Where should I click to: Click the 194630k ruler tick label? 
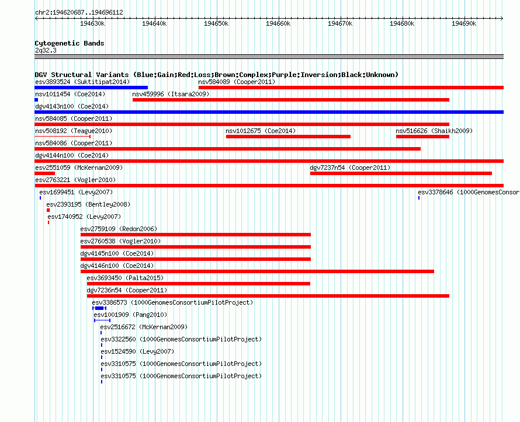point(92,23)
